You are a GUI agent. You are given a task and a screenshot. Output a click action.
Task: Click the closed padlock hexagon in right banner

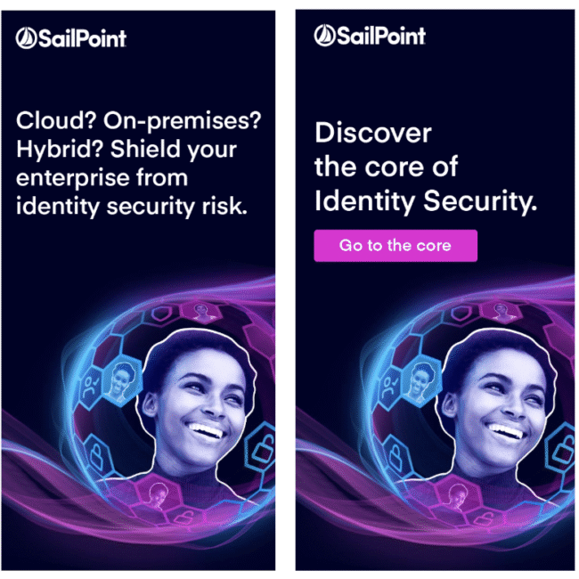396,454
